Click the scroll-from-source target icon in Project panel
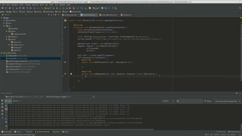The width and height of the screenshot is (242, 136). tap(49, 15)
